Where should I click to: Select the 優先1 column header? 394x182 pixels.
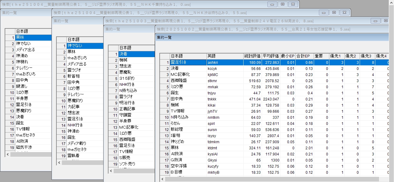[337, 56]
